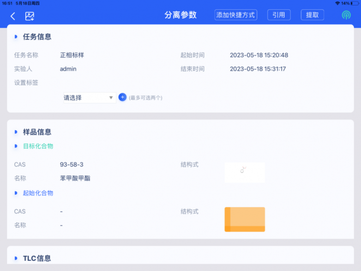Select the 目标化合物 green heading
Viewport: 361px width, 271px height.
(38, 146)
